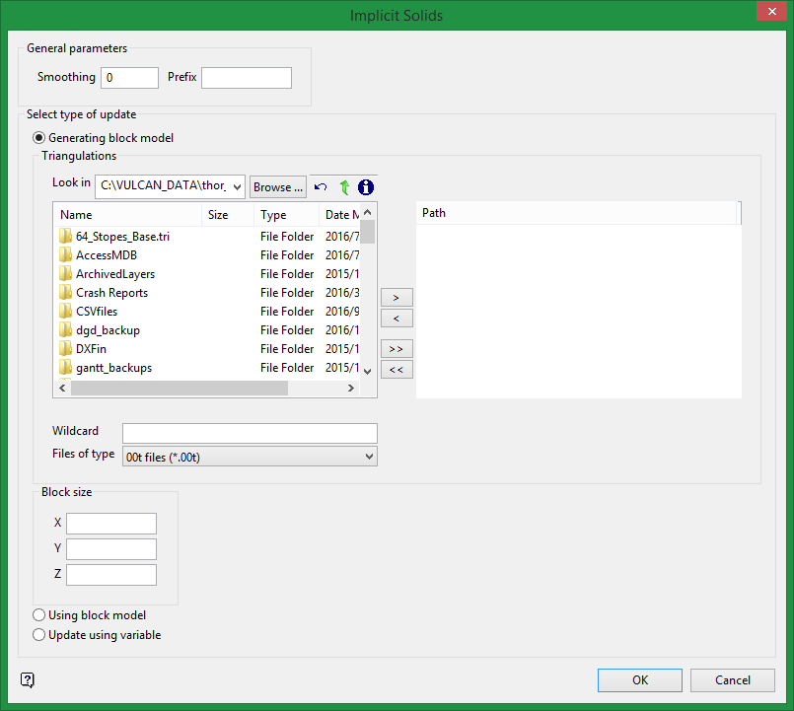
Task: Click the double left arrow remove-all button
Action: 397,370
